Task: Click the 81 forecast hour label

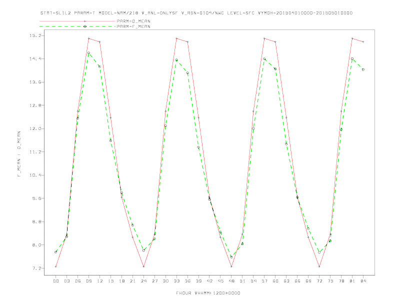Action: pos(352,281)
